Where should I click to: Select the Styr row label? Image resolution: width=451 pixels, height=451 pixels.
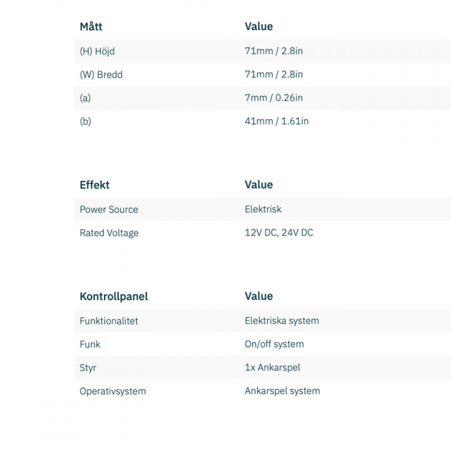coord(88,368)
